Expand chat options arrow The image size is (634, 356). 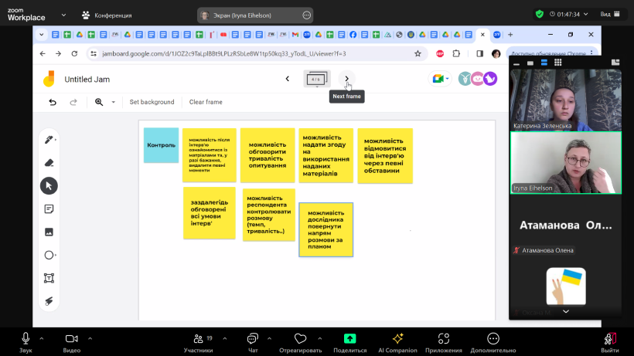point(269,339)
